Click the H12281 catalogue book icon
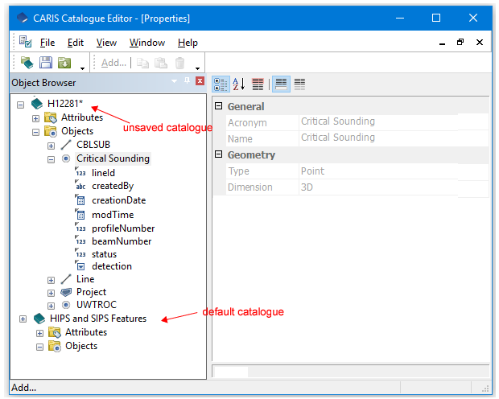Screen dimensions: 499x399 point(37,104)
